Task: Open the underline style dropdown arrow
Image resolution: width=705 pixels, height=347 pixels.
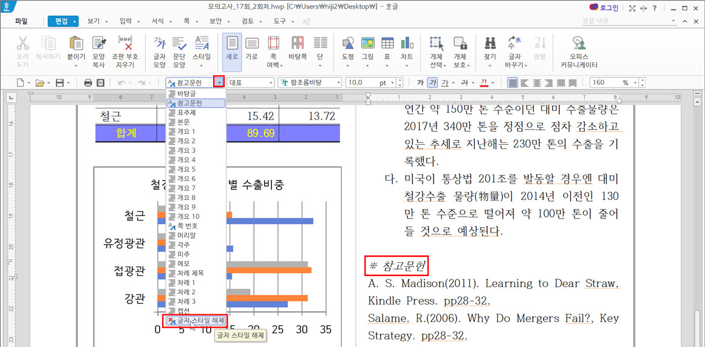Action: tap(453, 82)
